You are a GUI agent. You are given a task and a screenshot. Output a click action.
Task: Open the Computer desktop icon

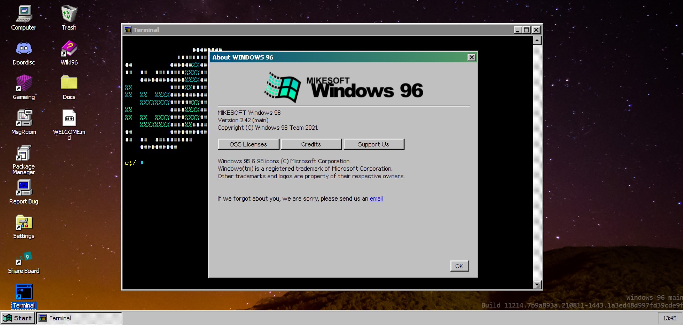point(24,18)
